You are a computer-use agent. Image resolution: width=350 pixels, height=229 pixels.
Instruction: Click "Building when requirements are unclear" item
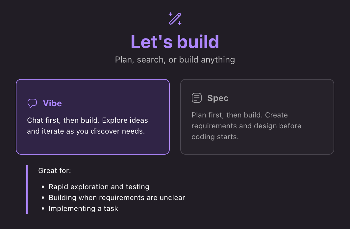(117, 198)
